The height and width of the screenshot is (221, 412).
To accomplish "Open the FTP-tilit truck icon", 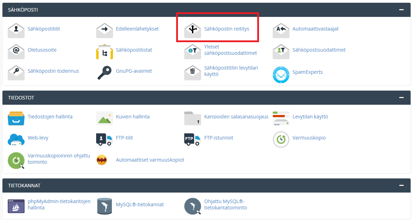I will pyautogui.click(x=105, y=139).
